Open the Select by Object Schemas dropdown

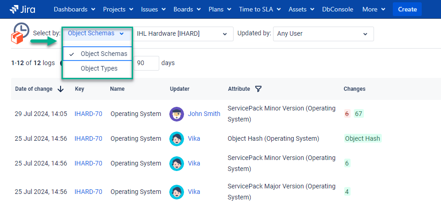coord(96,33)
